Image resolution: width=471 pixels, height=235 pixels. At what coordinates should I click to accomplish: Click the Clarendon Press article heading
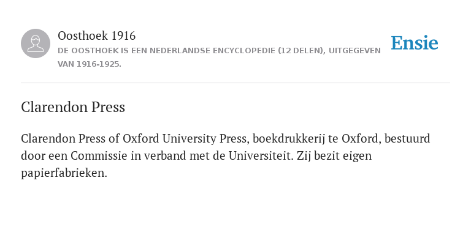(x=73, y=107)
